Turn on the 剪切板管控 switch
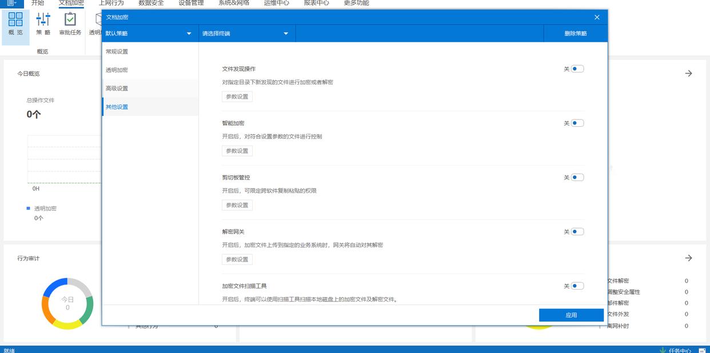This screenshot has height=353, width=710. (577, 177)
